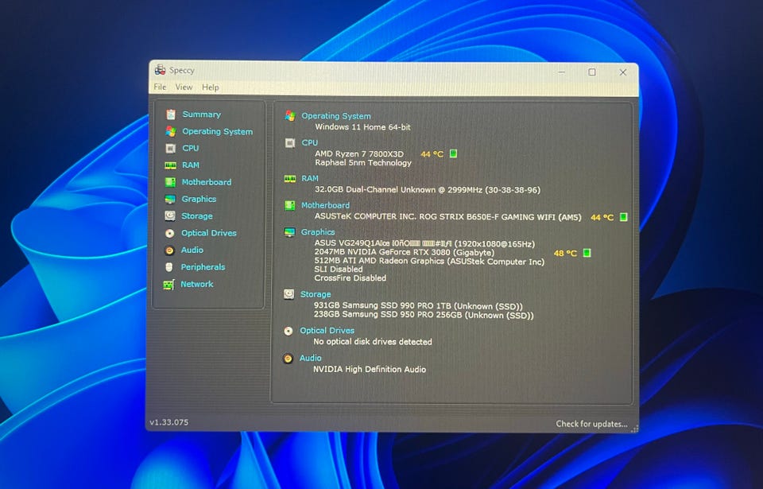Select Operating System in the sidebar
The width and height of the screenshot is (763, 489).
pyautogui.click(x=217, y=132)
